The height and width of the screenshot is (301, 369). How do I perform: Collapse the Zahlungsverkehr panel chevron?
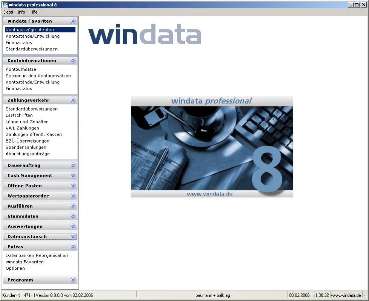tap(73, 100)
